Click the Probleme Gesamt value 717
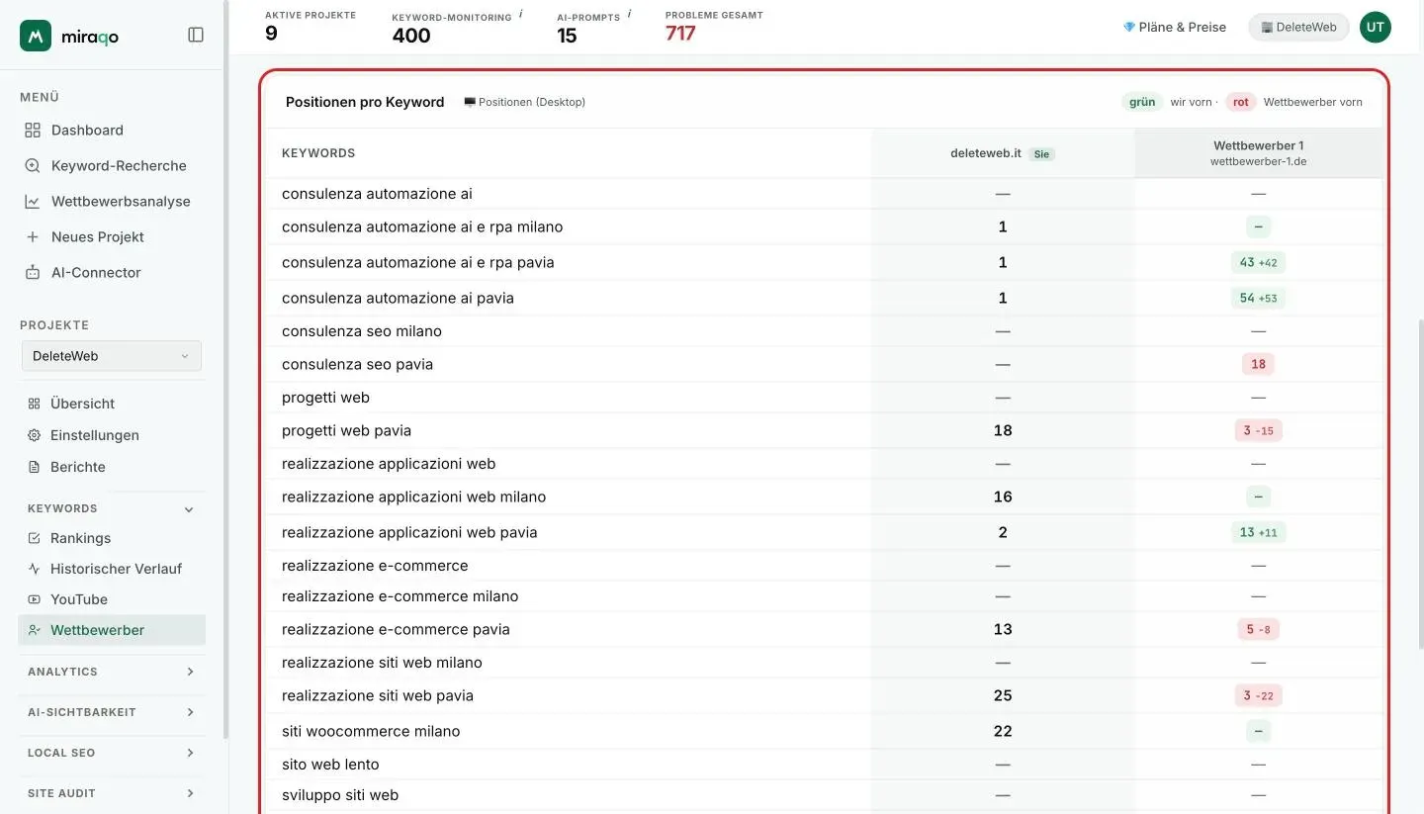Screen dimensions: 1424x814 click(x=680, y=34)
